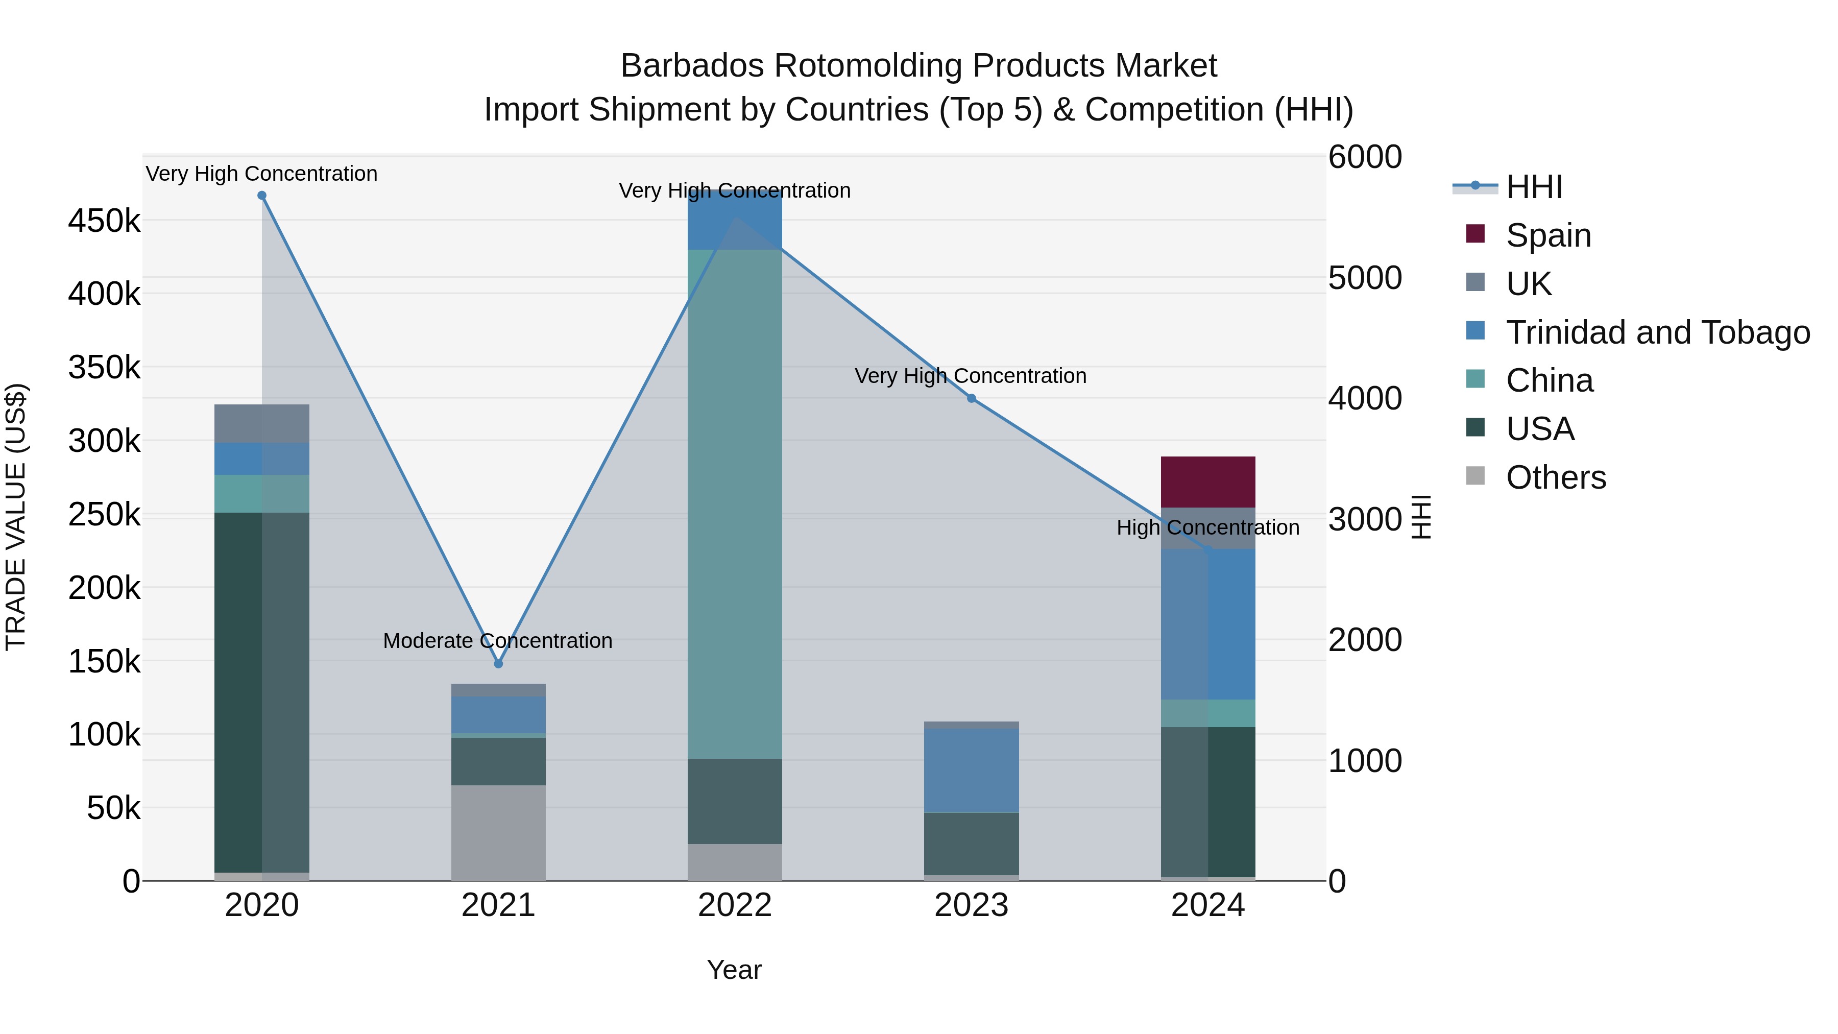
Task: Click the Spain maroon legend swatch
Action: 1475,233
